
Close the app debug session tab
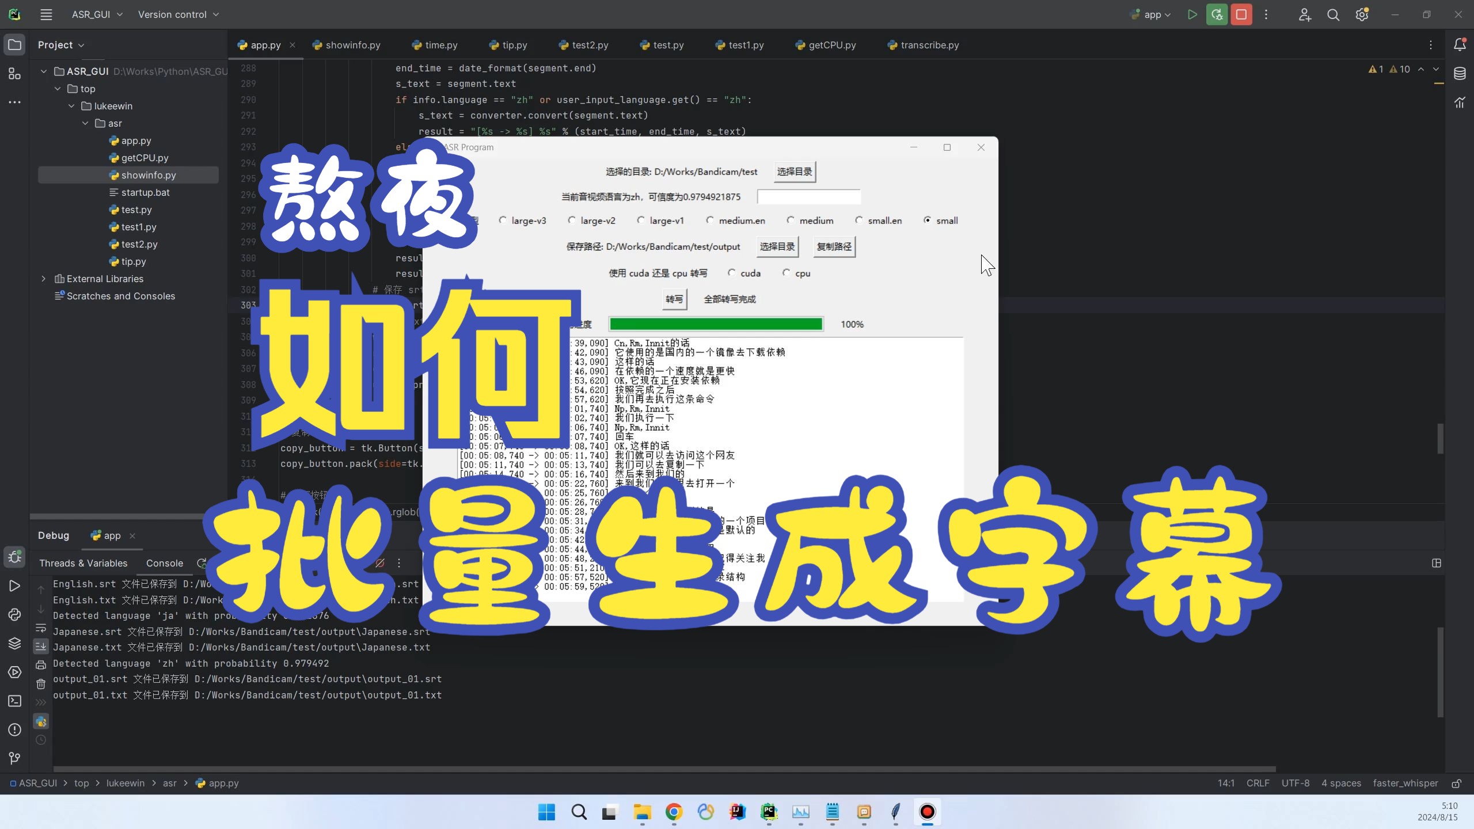click(132, 535)
